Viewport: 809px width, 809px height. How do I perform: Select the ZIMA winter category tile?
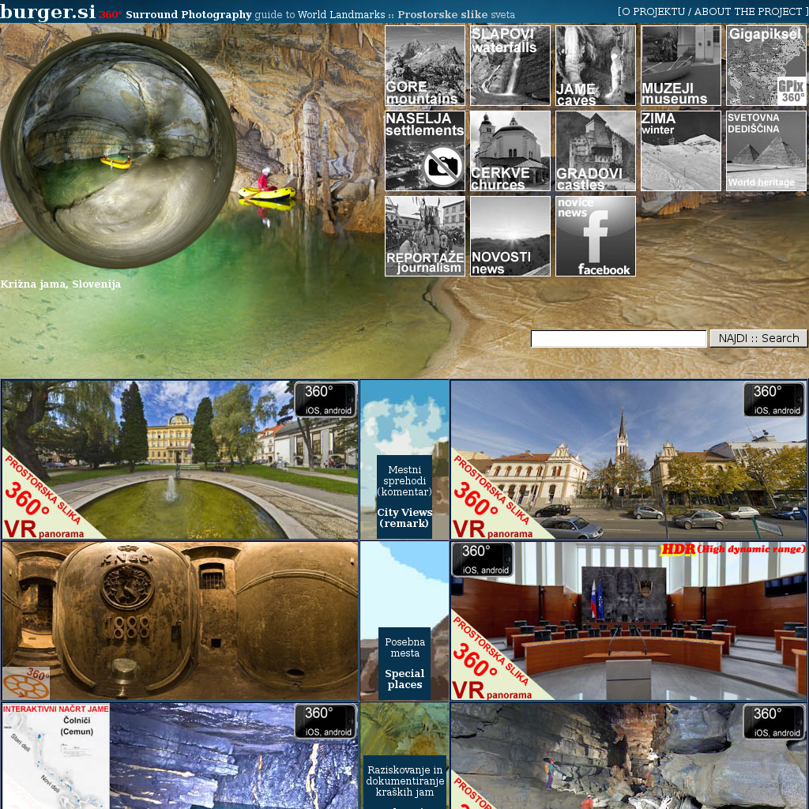click(681, 151)
